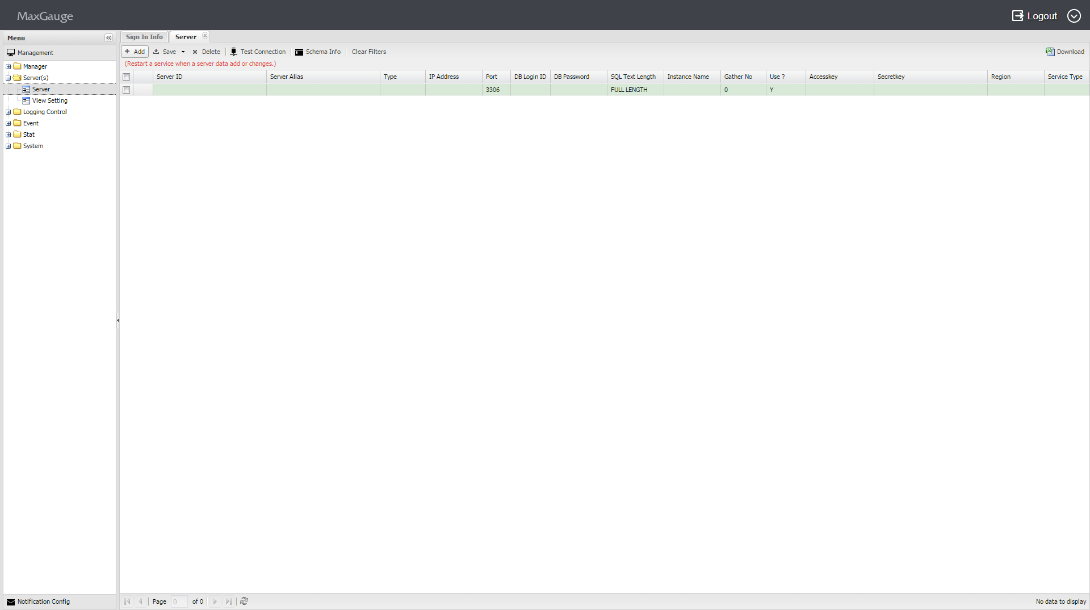Expand the Stat folder
The image size is (1090, 610).
9,134
